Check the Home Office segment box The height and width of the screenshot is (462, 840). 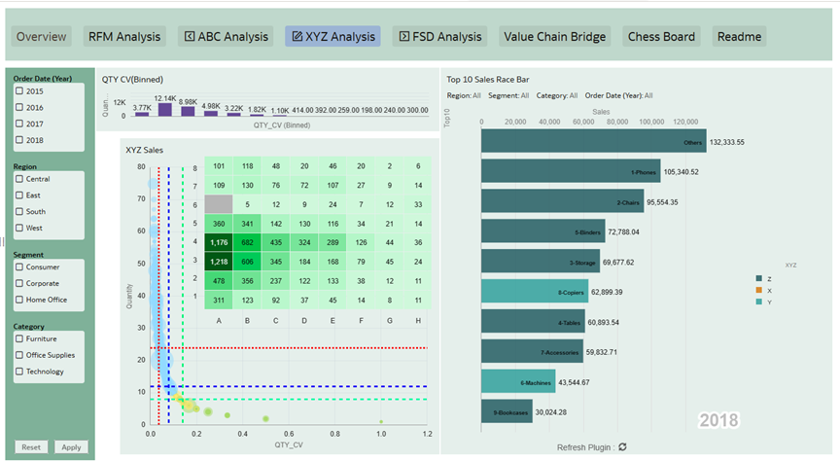click(x=19, y=300)
